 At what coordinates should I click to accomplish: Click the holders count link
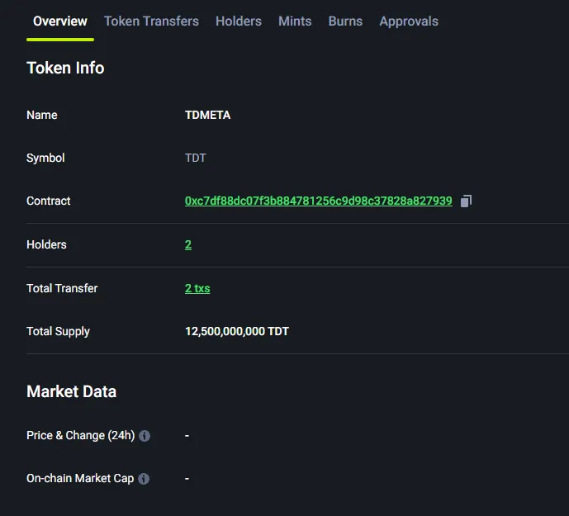point(188,244)
